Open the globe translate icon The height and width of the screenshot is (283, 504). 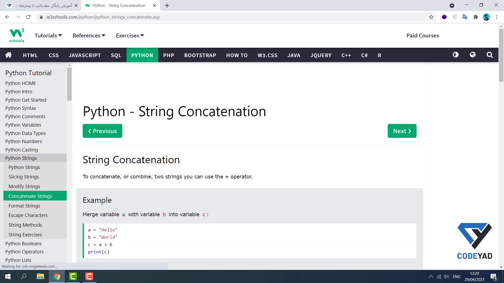(473, 55)
